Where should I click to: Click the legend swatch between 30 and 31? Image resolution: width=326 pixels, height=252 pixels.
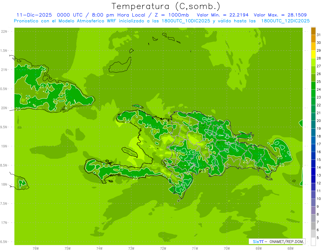click(313, 39)
